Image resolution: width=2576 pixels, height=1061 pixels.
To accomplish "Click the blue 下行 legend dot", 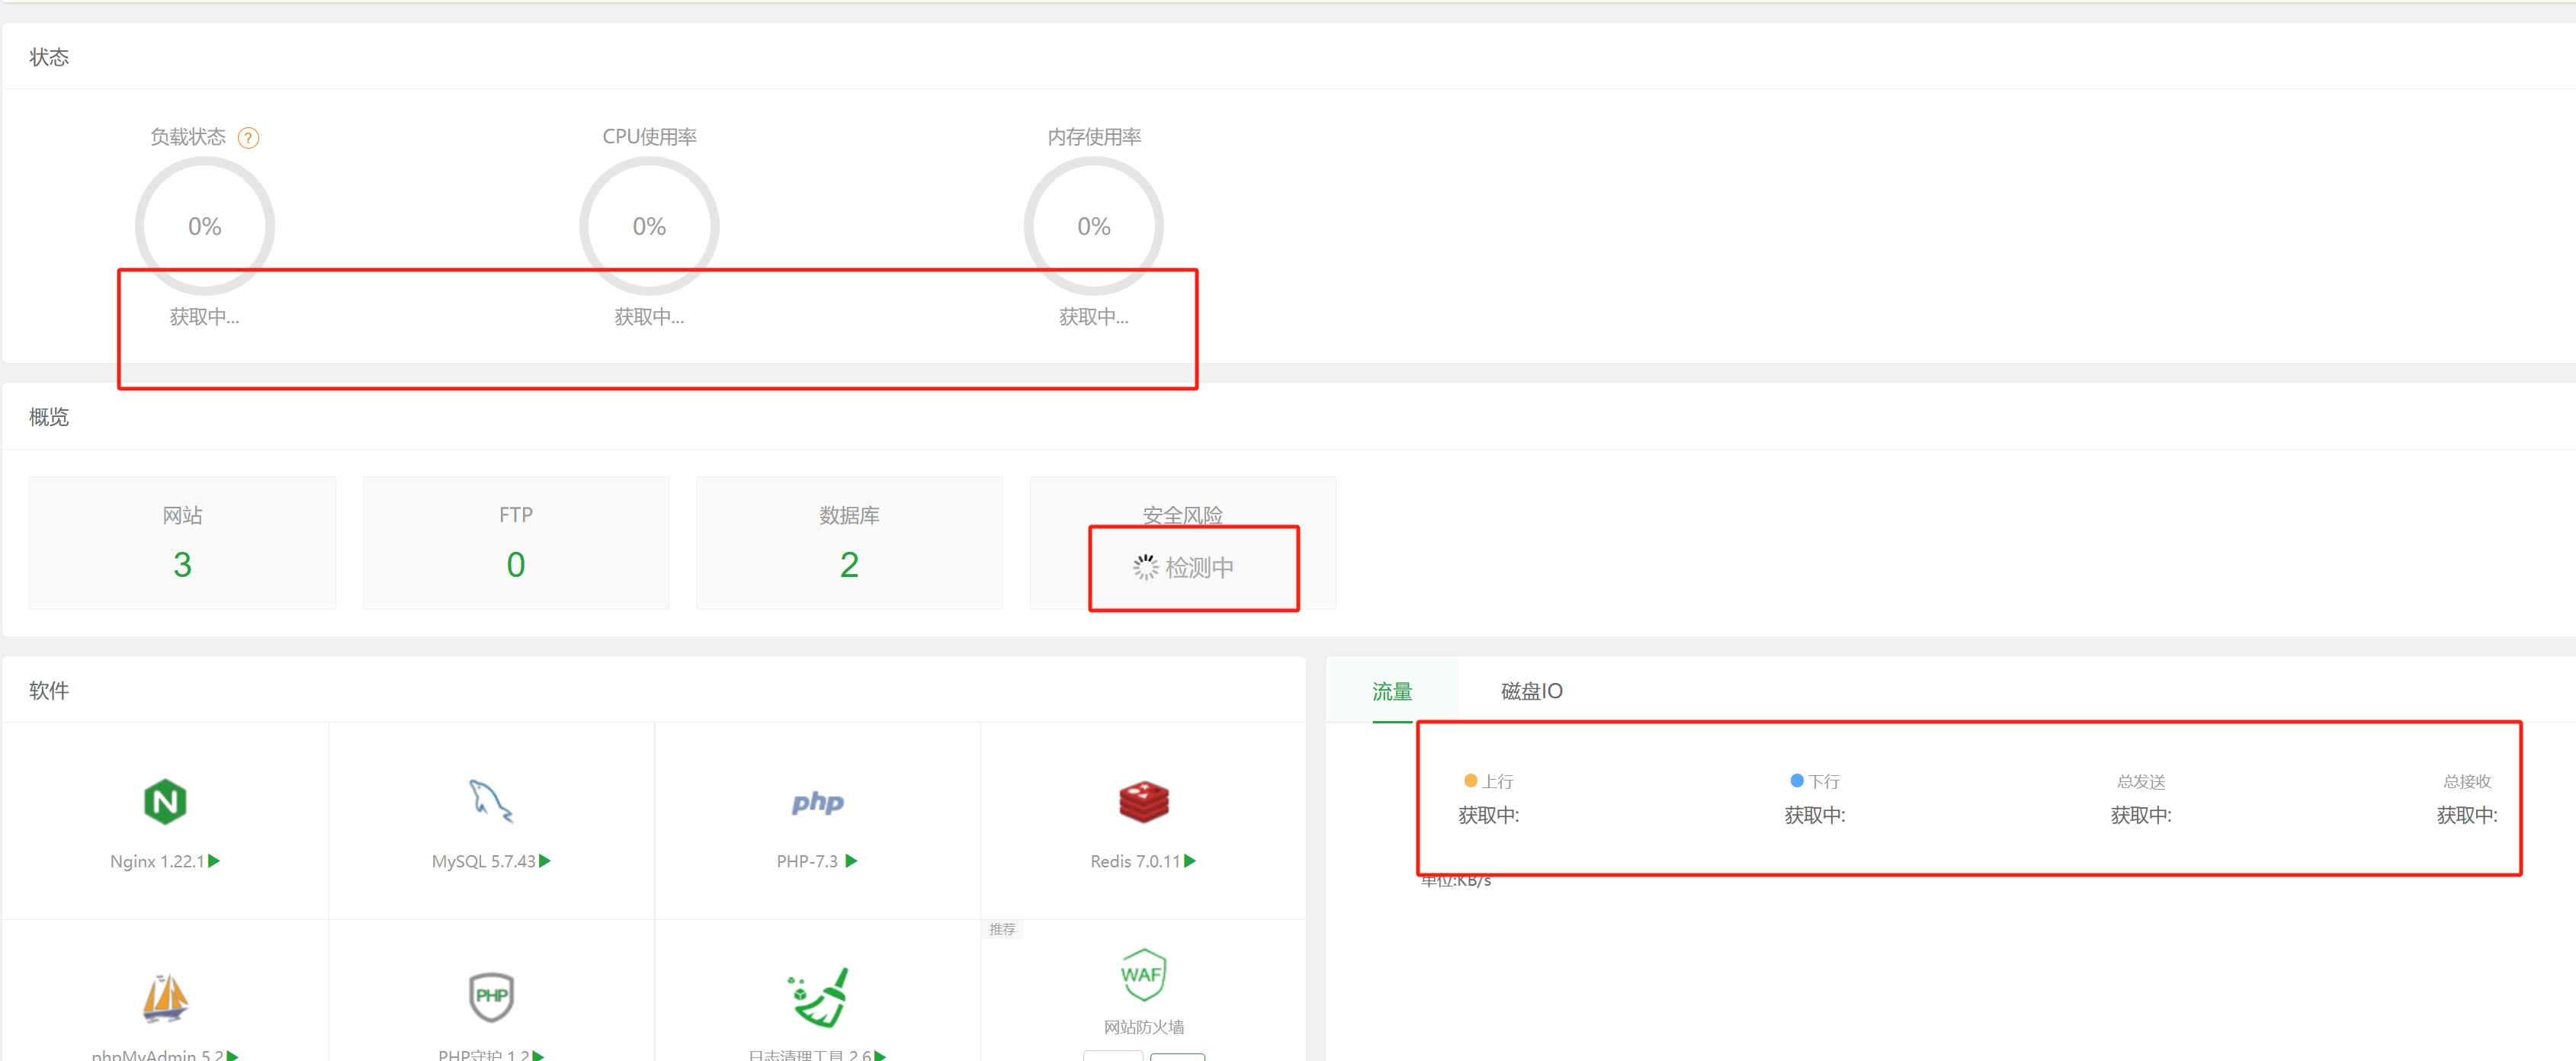I will pos(1797,780).
